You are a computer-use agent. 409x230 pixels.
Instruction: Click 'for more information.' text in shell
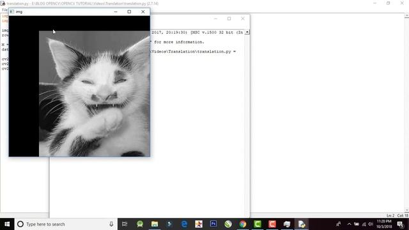pos(179,42)
